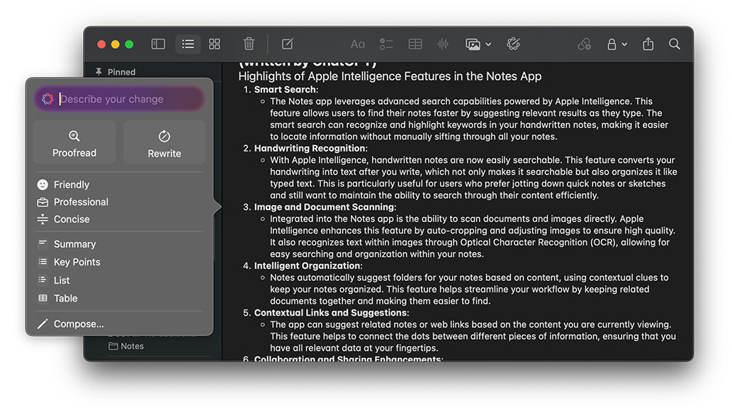Close the Notes window
732x412 pixels.
click(x=101, y=45)
